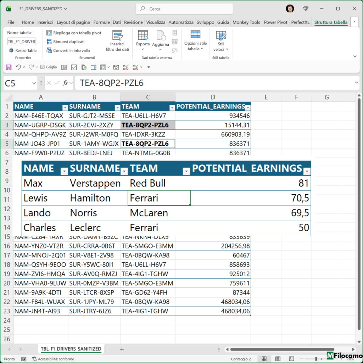Switch to the Monkey Tools tab
The height and width of the screenshot is (363, 363).
pyautogui.click(x=246, y=22)
